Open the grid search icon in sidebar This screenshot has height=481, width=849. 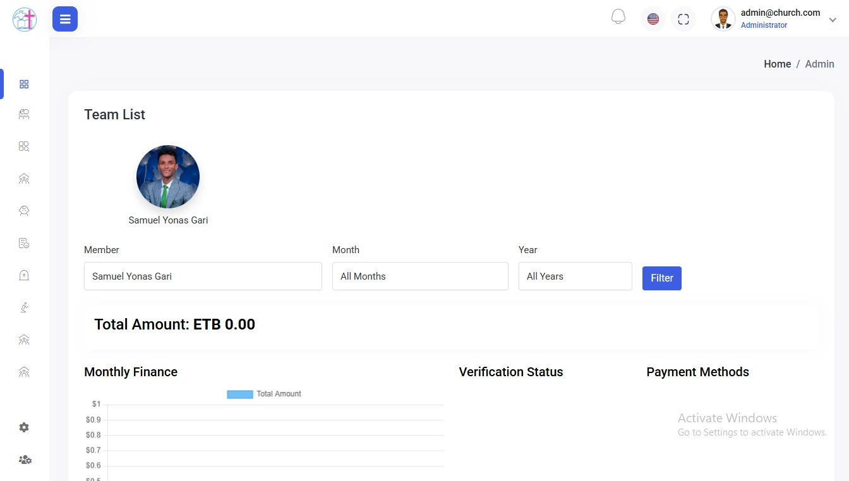point(24,146)
